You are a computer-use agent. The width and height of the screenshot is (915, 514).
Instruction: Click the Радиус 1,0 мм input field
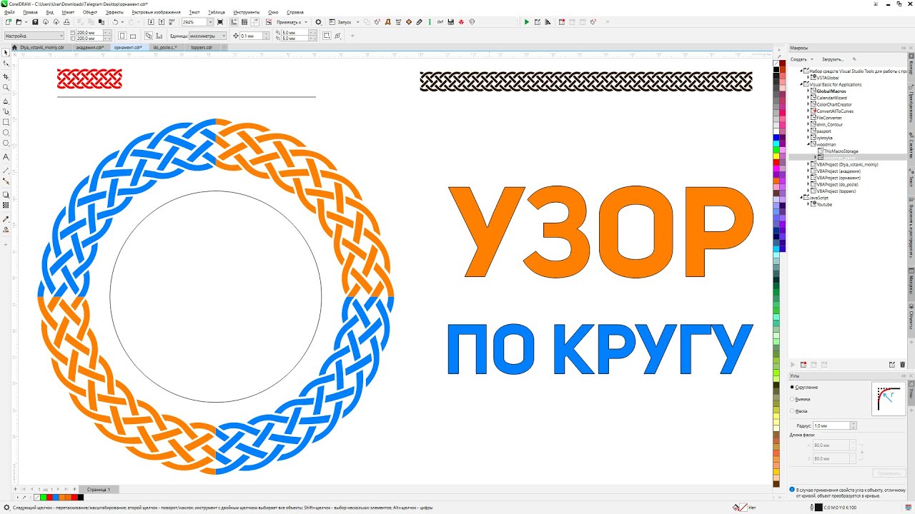[831, 425]
